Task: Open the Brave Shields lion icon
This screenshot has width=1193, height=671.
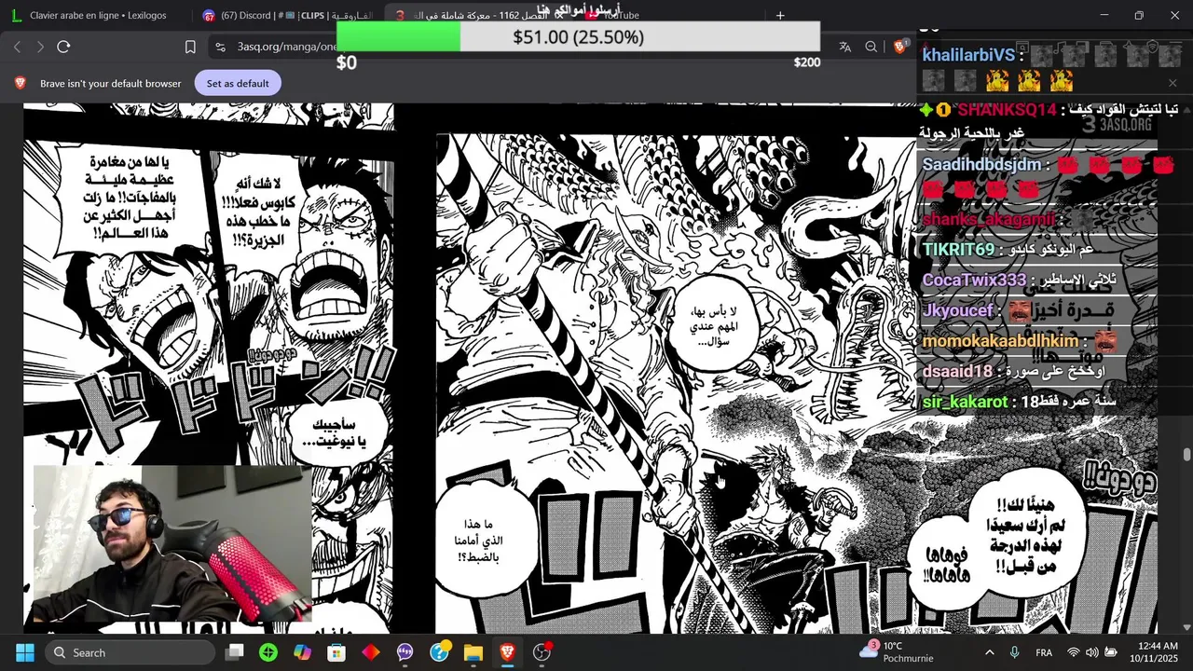Action: 899,47
